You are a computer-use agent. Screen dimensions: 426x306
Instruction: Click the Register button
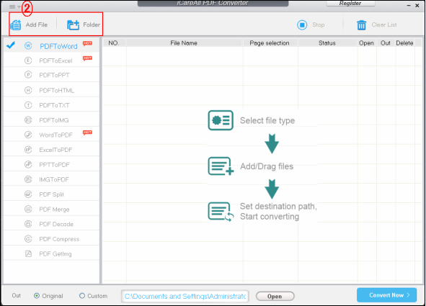click(x=350, y=4)
